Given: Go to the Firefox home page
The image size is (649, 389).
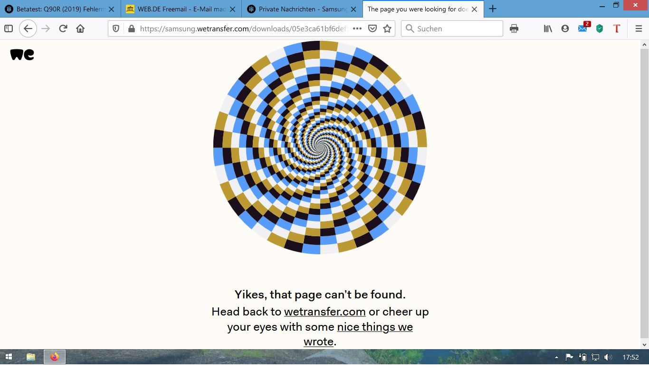Looking at the screenshot, I should pos(80,28).
